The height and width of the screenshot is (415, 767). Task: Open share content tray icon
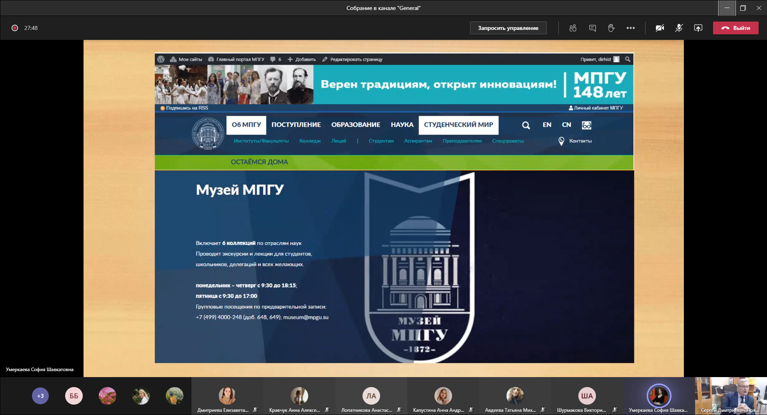click(698, 28)
